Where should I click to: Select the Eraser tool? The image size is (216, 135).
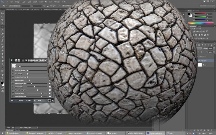pos(2,47)
